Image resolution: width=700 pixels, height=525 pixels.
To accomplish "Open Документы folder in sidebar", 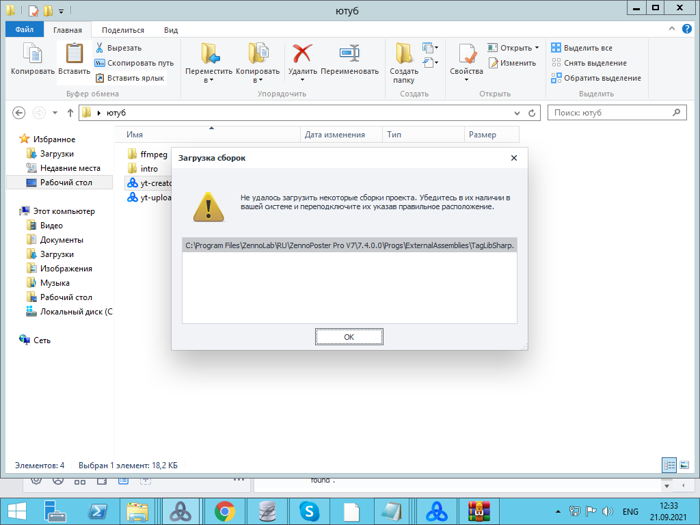I will pyautogui.click(x=55, y=240).
